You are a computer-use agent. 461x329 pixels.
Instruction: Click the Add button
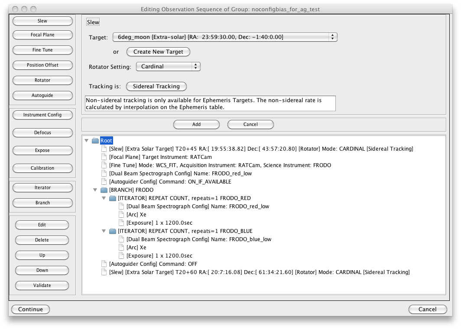click(x=196, y=124)
